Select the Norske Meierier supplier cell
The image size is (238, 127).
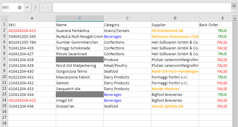tap(175, 89)
